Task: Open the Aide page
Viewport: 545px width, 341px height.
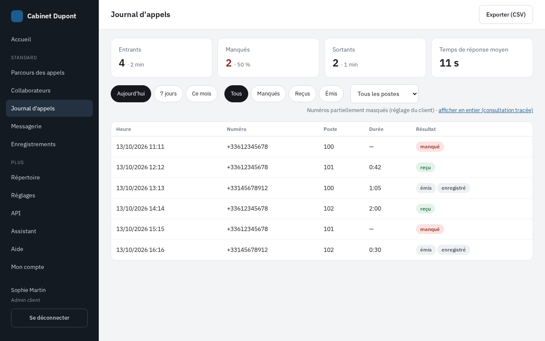Action: point(49,249)
